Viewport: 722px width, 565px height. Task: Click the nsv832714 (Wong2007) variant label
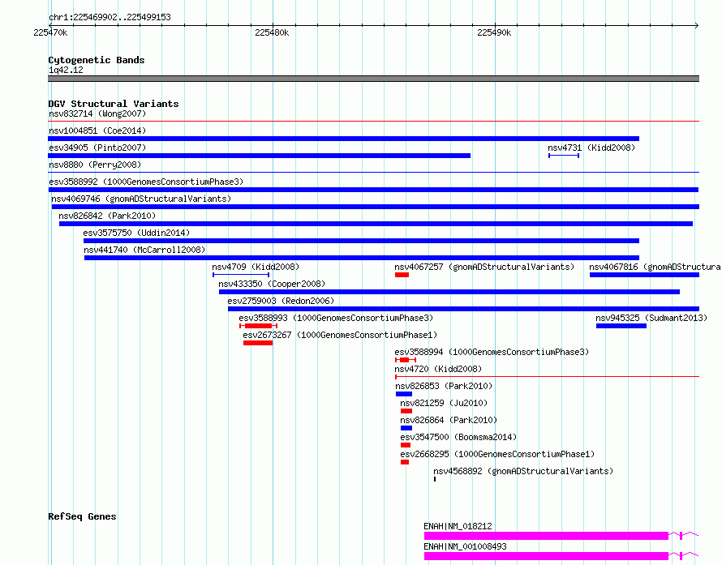(97, 113)
